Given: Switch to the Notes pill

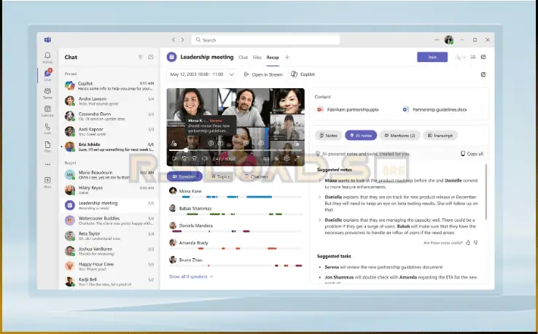Looking at the screenshot, I should [328, 136].
